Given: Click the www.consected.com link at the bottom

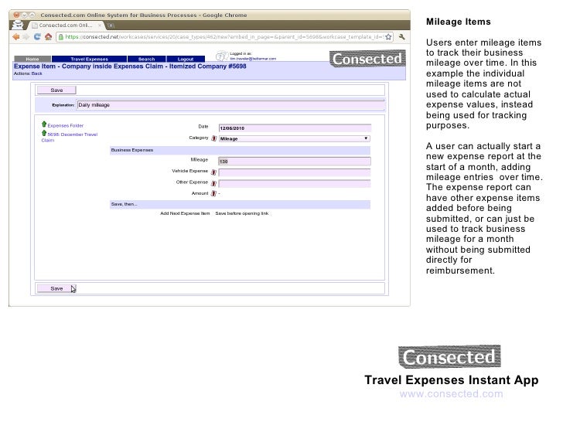Looking at the screenshot, I should pyautogui.click(x=451, y=393).
